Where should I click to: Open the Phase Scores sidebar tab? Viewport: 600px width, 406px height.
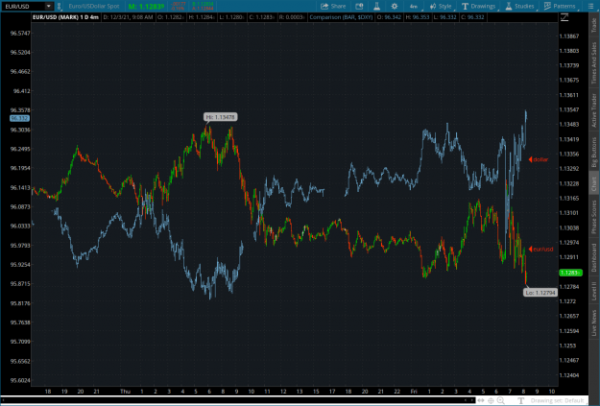(594, 217)
